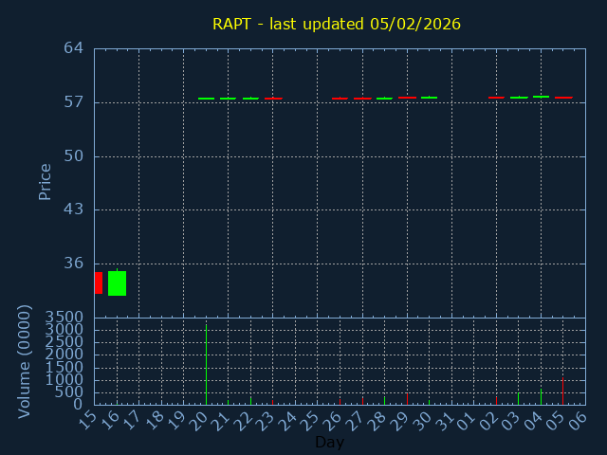Select the 57 price tick label
The width and height of the screenshot is (607, 455).
[x=74, y=102]
